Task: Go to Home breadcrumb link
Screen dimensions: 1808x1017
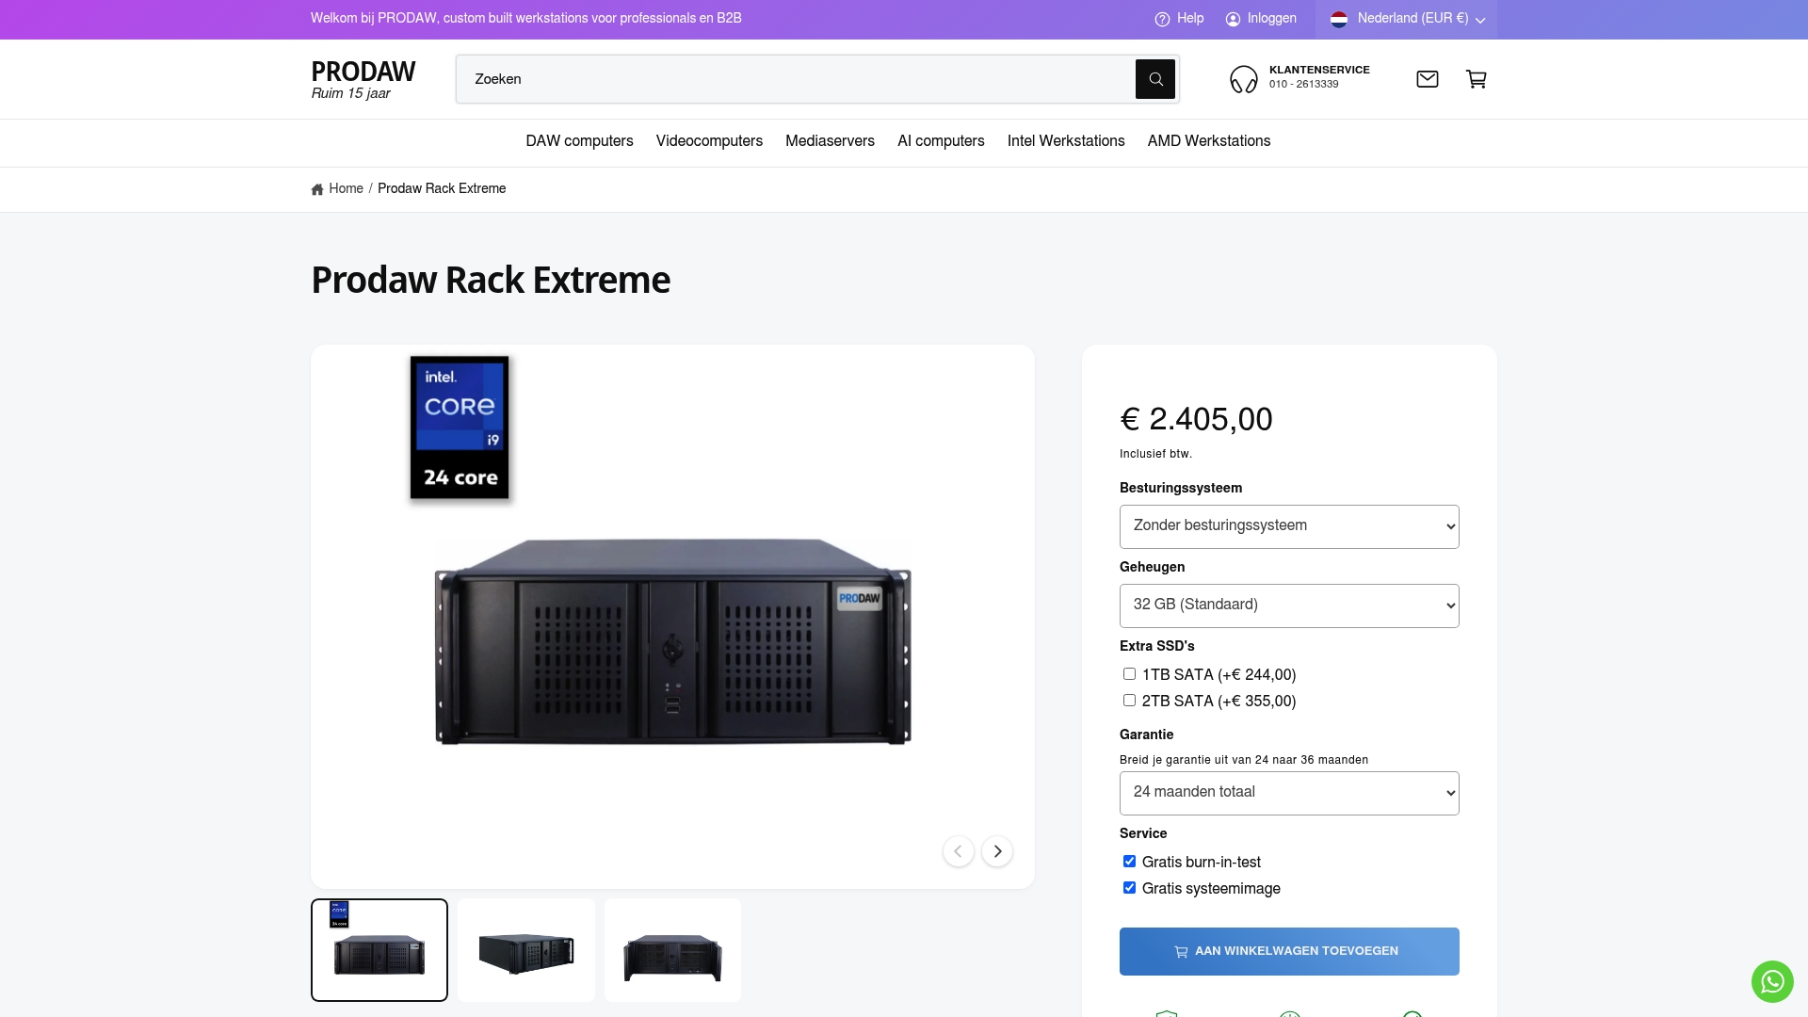Action: (346, 189)
